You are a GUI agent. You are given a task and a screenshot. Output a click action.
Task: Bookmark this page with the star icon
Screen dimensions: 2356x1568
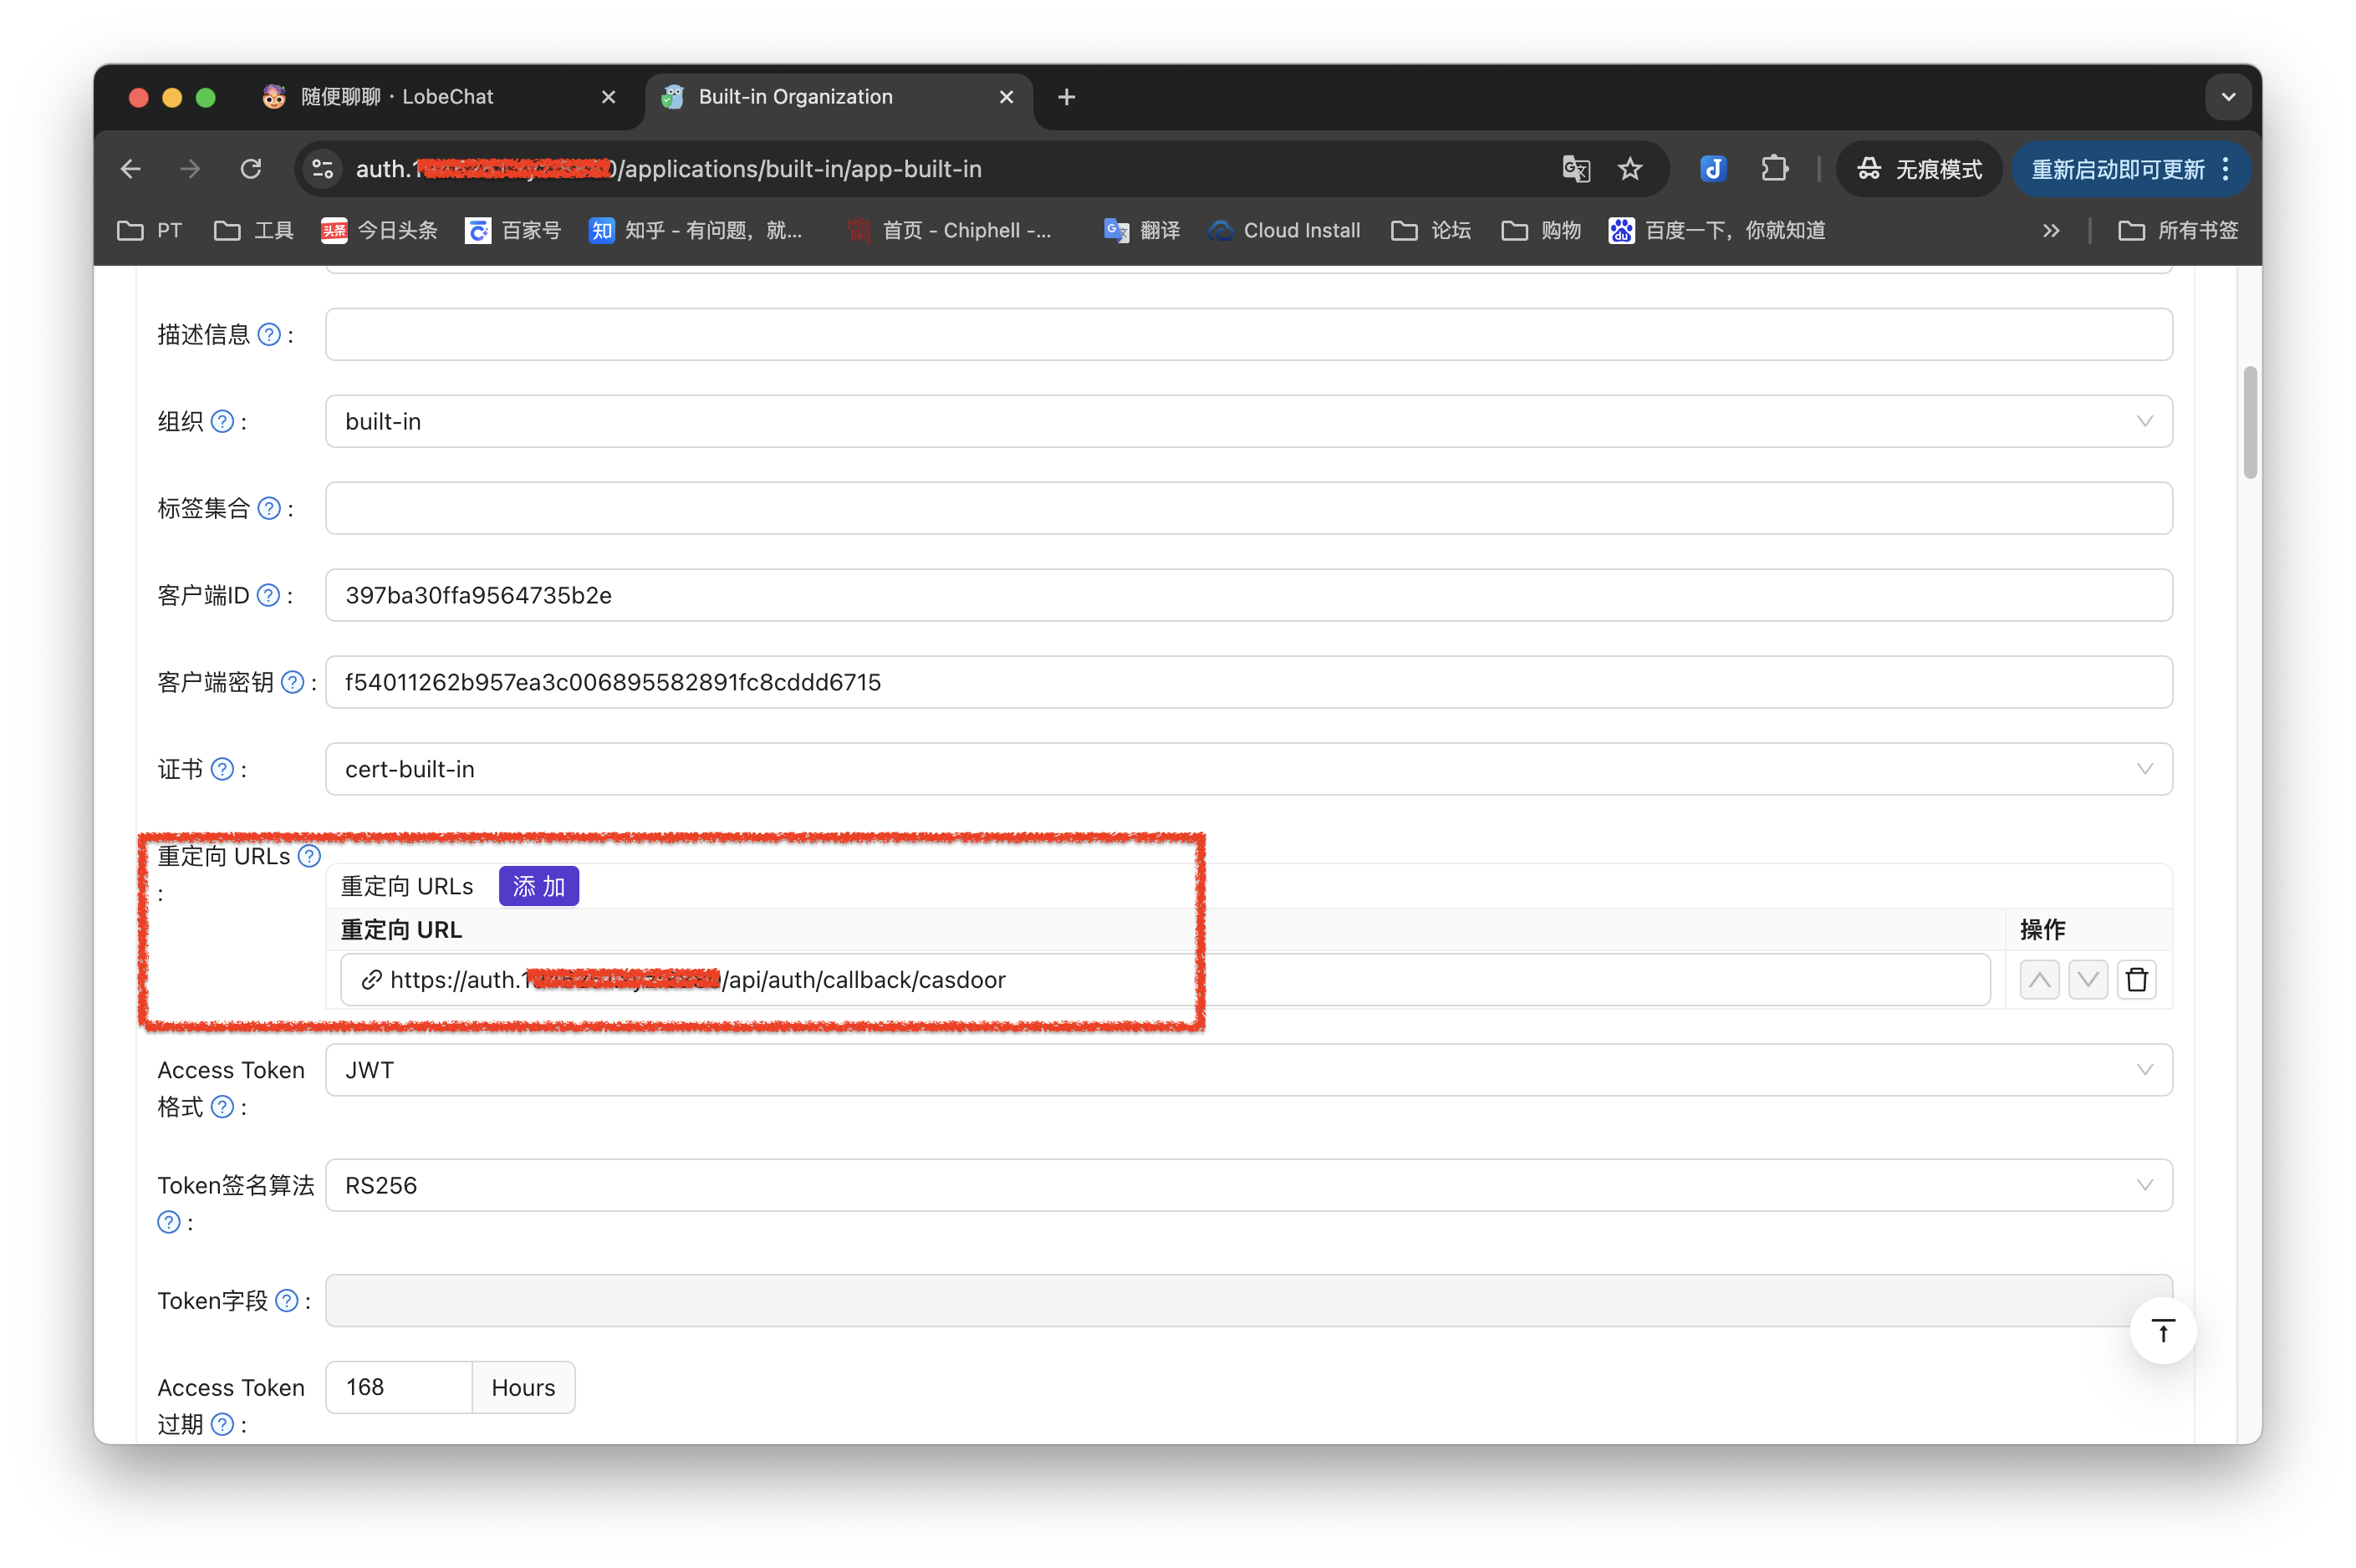coord(1630,169)
